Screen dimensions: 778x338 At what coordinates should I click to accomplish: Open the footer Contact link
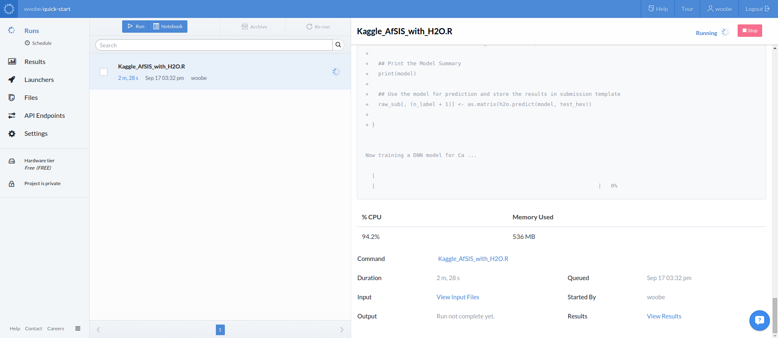click(x=33, y=329)
